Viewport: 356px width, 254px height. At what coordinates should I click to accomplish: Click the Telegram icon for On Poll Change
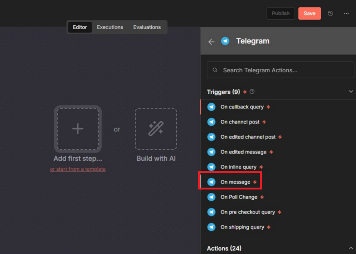pyautogui.click(x=211, y=197)
